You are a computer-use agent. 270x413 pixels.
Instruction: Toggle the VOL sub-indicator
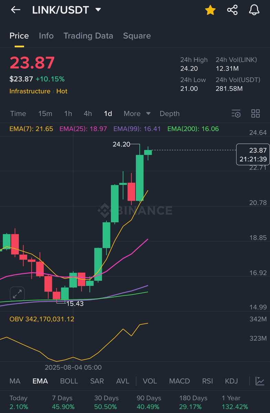[150, 381]
